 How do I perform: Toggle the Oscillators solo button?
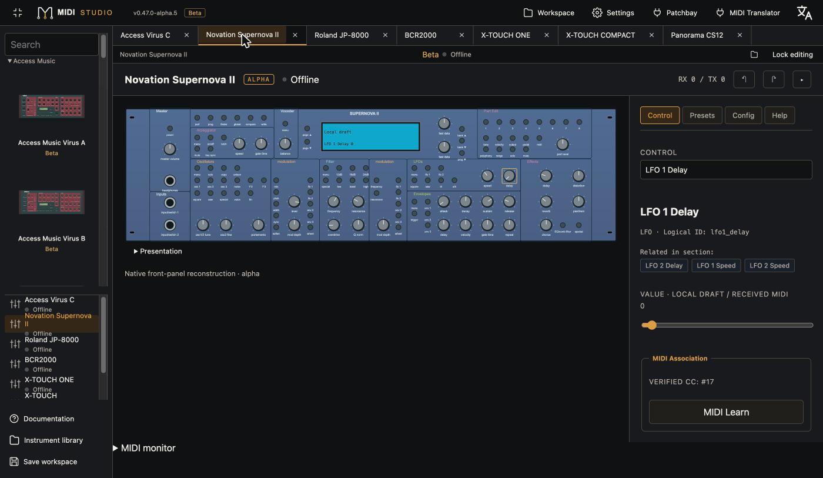tap(210, 168)
